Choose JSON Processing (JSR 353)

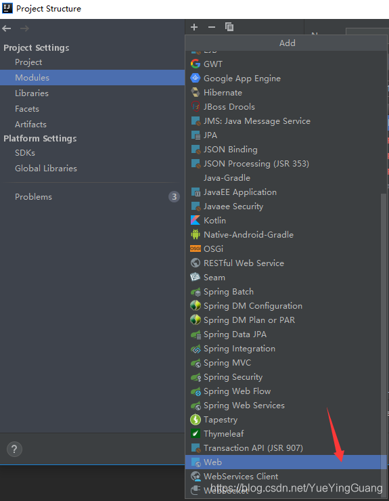(285, 163)
